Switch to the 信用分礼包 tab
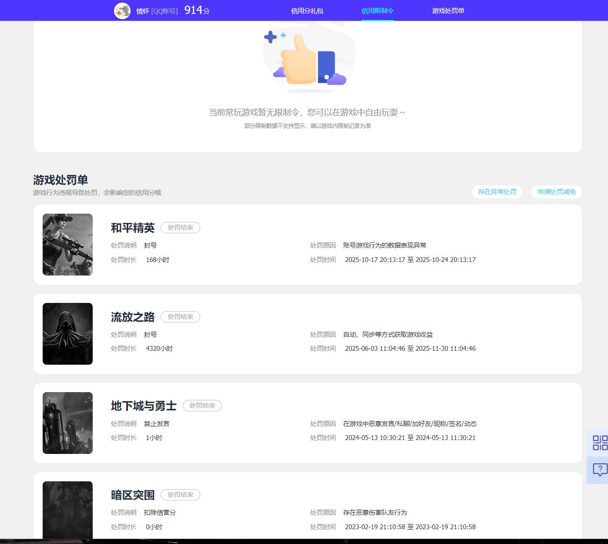This screenshot has width=608, height=544. 307,10
